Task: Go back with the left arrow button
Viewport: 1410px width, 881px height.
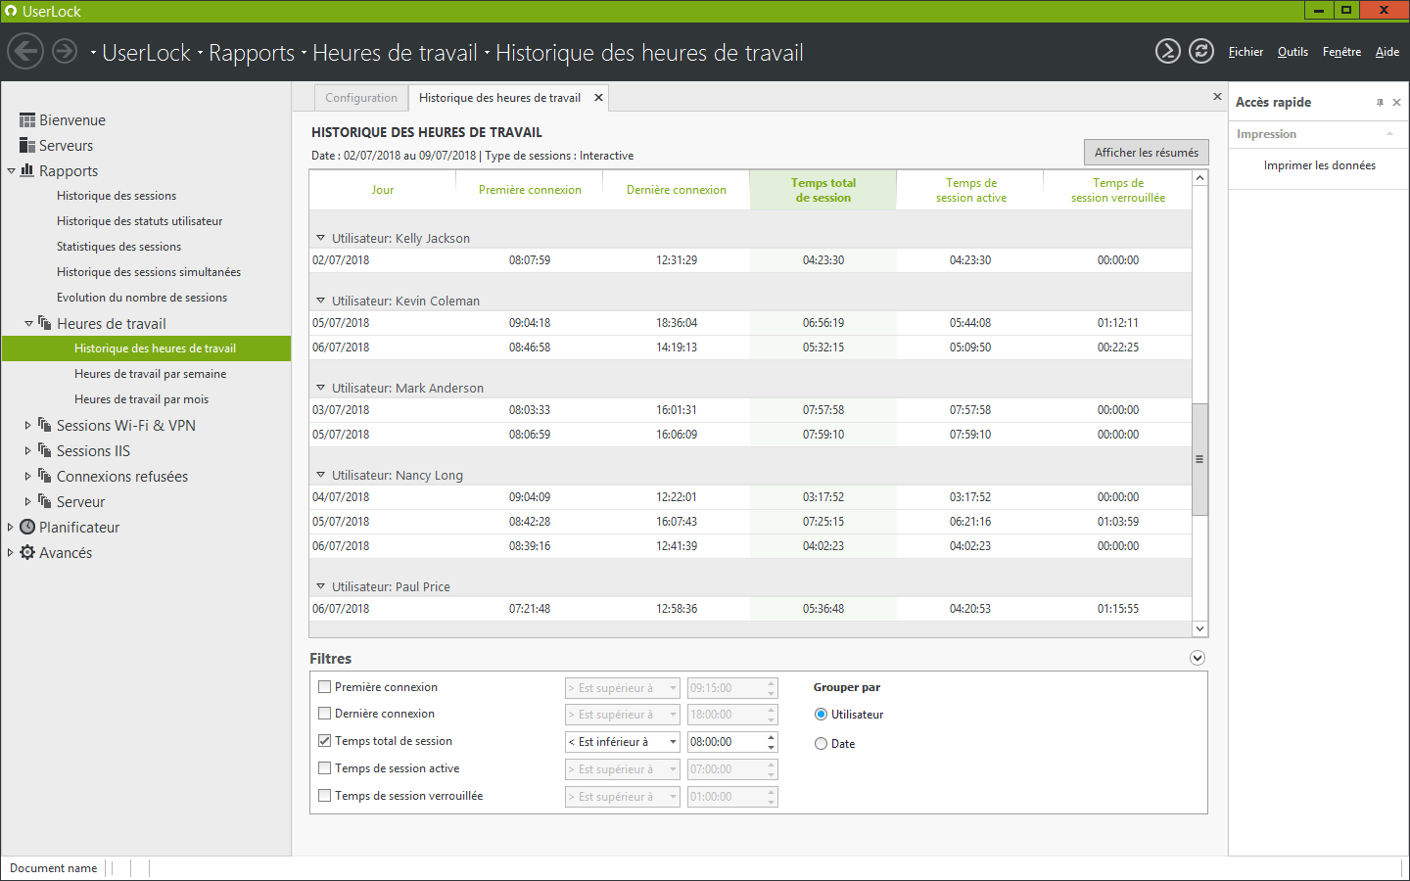Action: coord(25,51)
